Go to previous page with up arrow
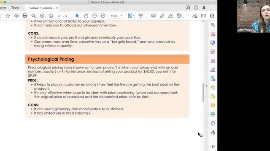The width and height of the screenshot is (270, 151). [x=42, y=16]
